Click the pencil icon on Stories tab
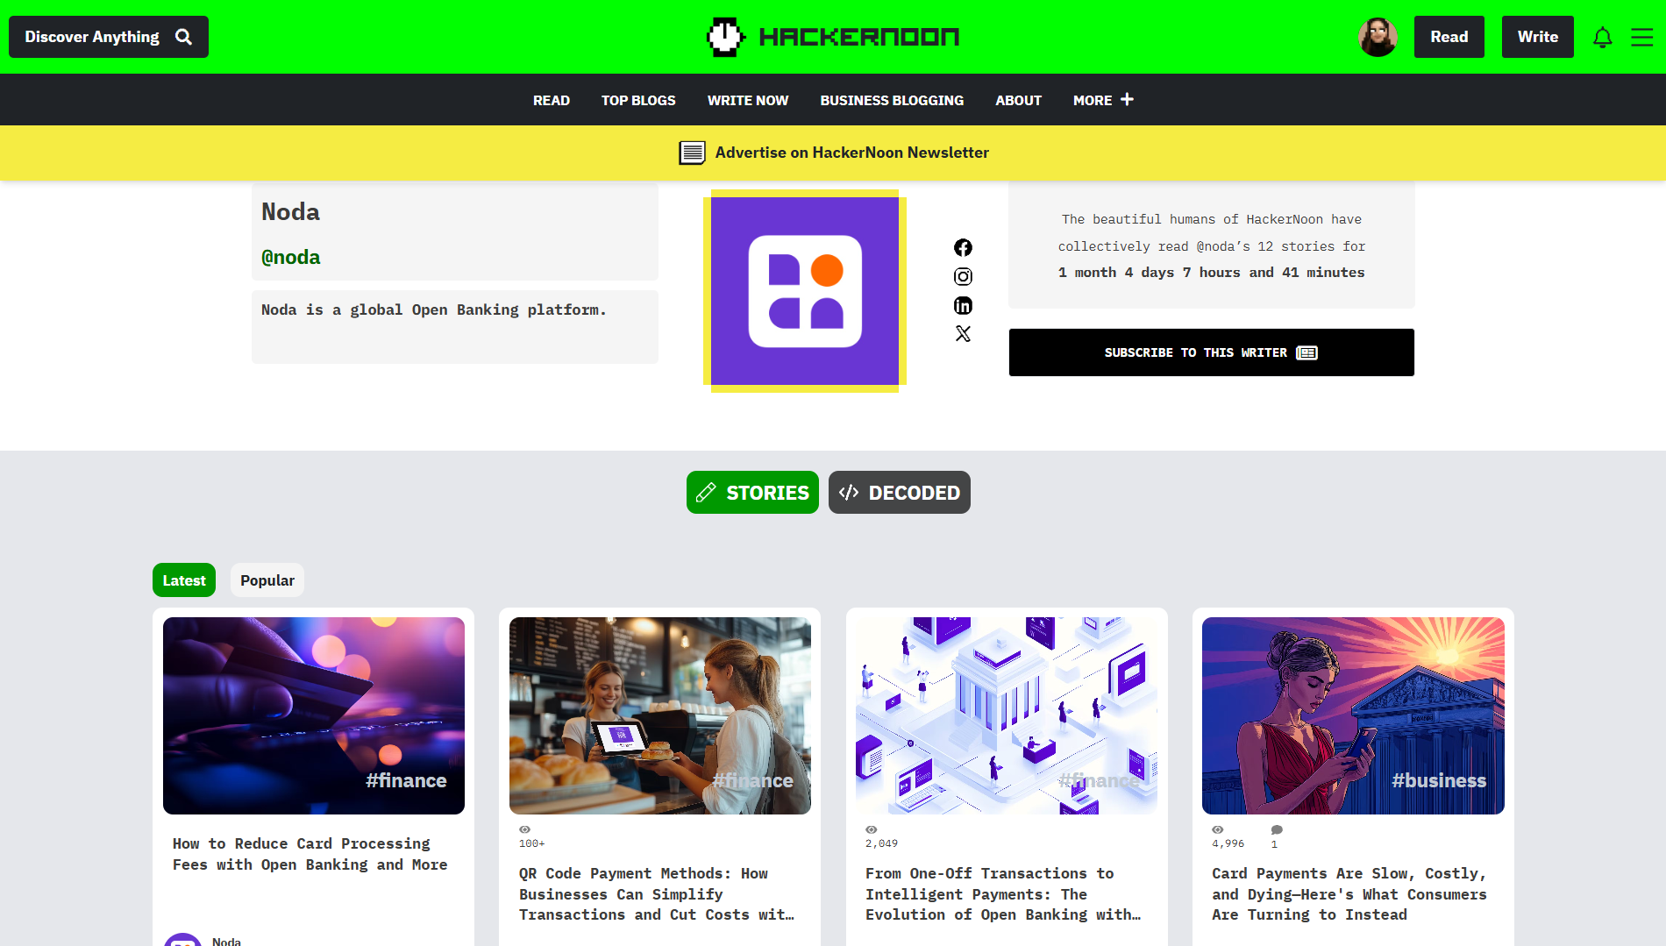This screenshot has height=946, width=1666. point(706,493)
